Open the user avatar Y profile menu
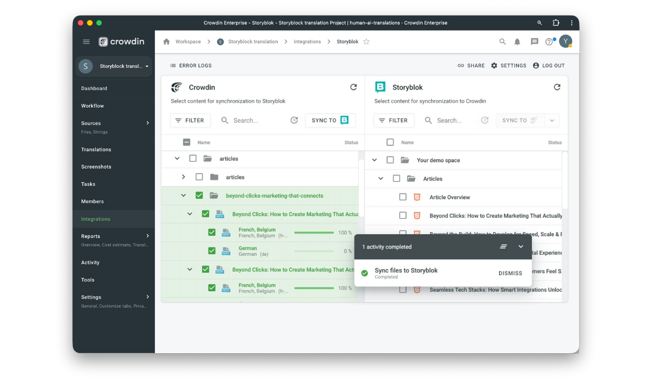This screenshot has height=383, width=652. pos(566,42)
